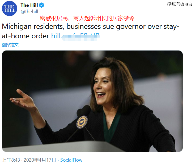Follow the blurred hill.cm article link

(x=76, y=36)
